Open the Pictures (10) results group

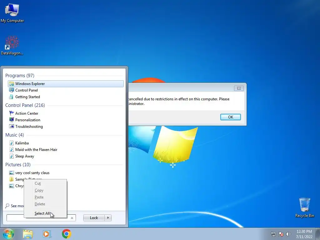[x=18, y=164]
